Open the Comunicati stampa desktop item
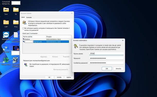 (6, 3)
